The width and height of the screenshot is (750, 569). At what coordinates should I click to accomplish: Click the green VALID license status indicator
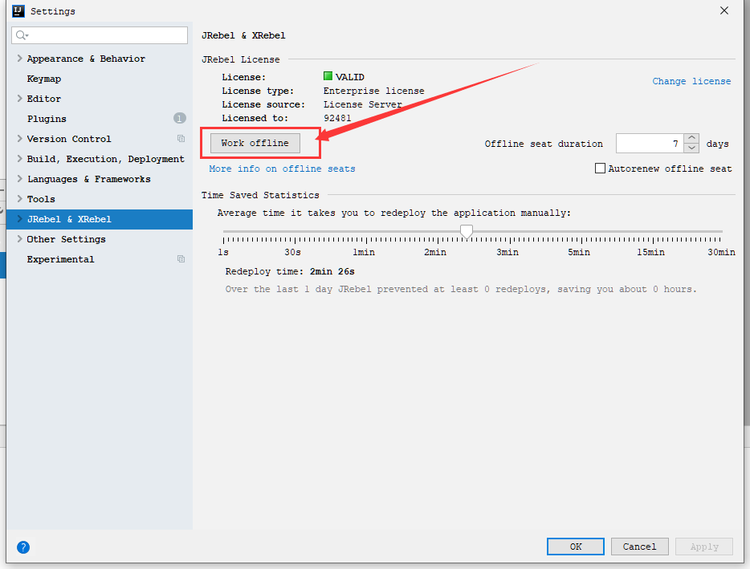click(328, 76)
